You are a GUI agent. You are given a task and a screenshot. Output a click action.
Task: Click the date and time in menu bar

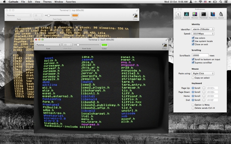click(176, 2)
